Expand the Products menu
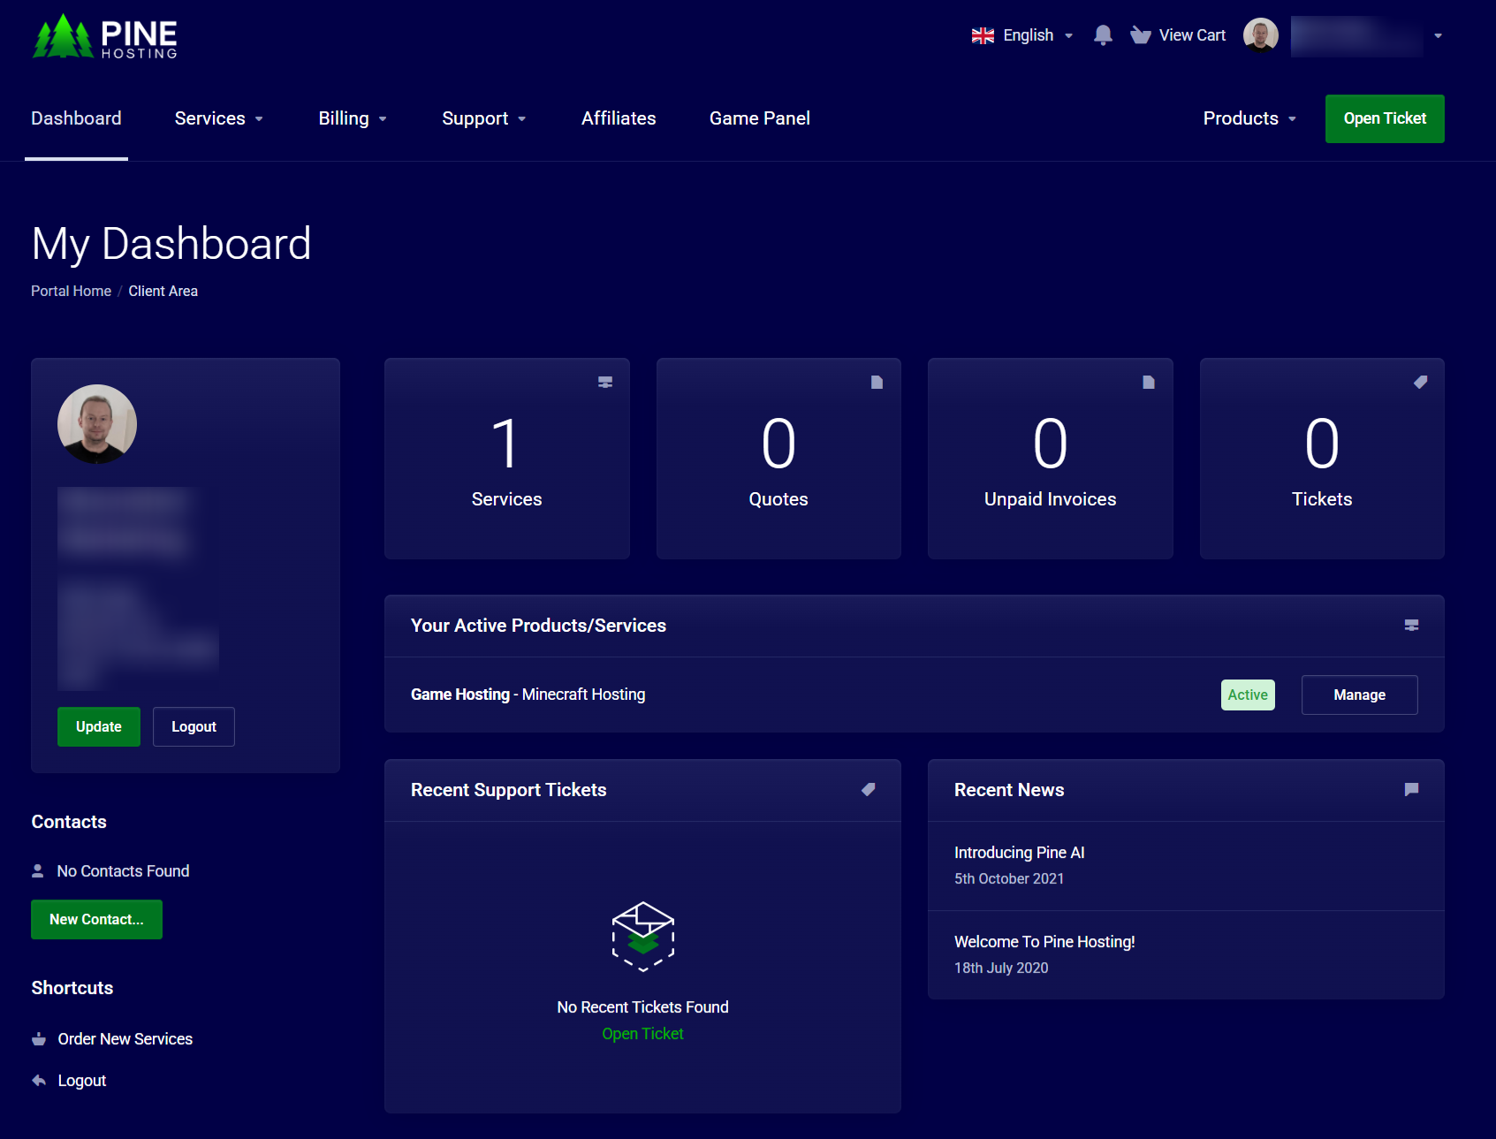Screen dimensions: 1496x1139 tap(1249, 118)
